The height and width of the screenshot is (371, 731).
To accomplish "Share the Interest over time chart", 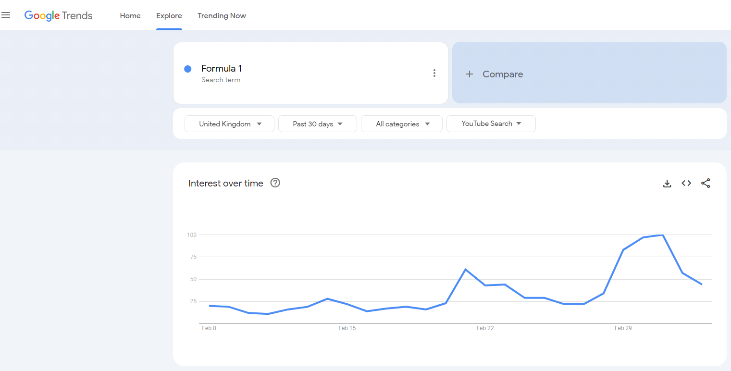I will click(x=706, y=183).
